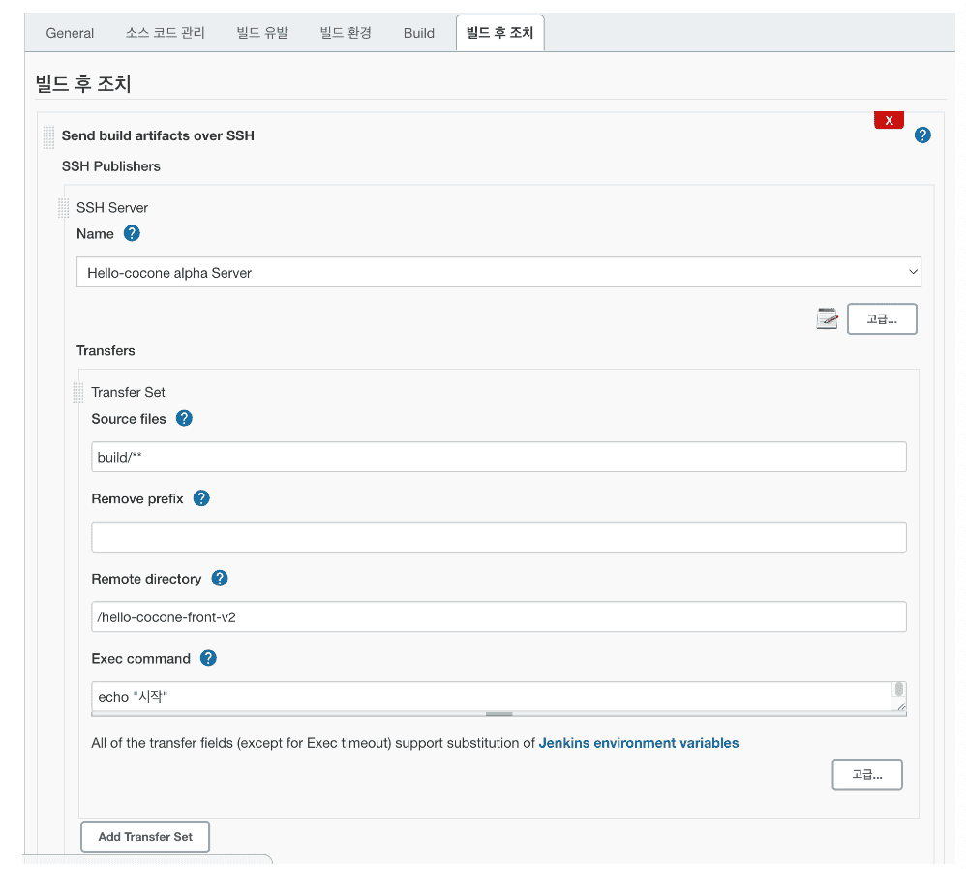The width and height of the screenshot is (966, 869).
Task: Go to the Build tab
Action: 419,33
